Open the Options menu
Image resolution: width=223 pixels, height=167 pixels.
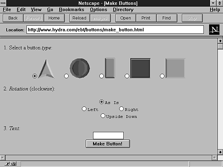tap(98, 10)
